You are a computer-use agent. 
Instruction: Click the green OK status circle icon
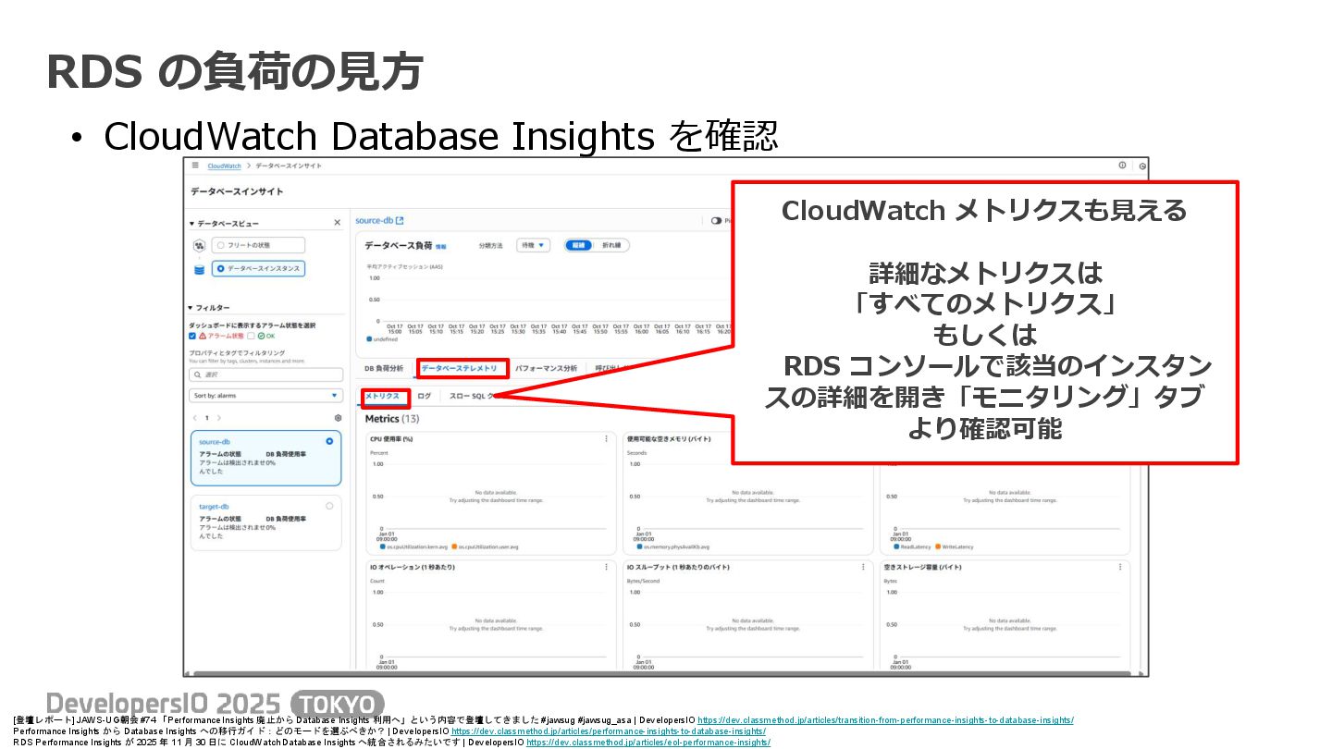(261, 336)
